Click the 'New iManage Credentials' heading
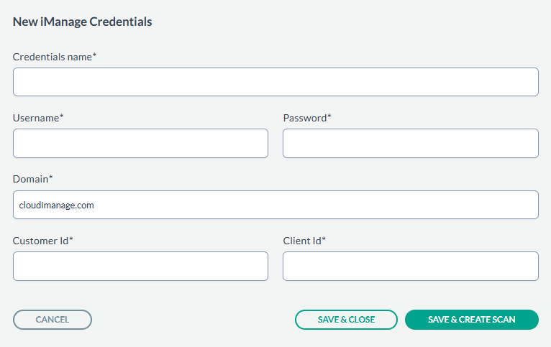This screenshot has width=551, height=347. 82,22
